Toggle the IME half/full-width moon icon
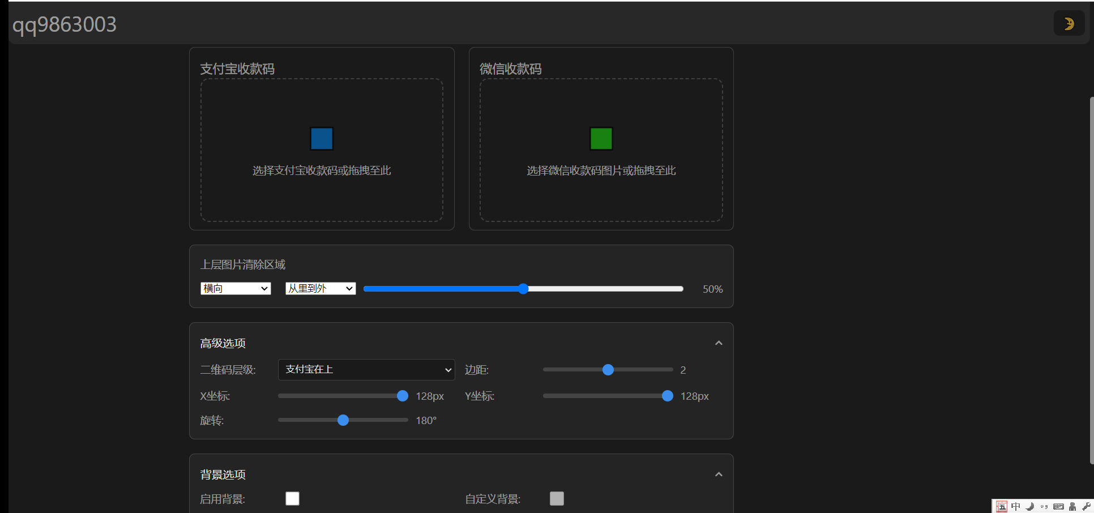 point(1030,507)
